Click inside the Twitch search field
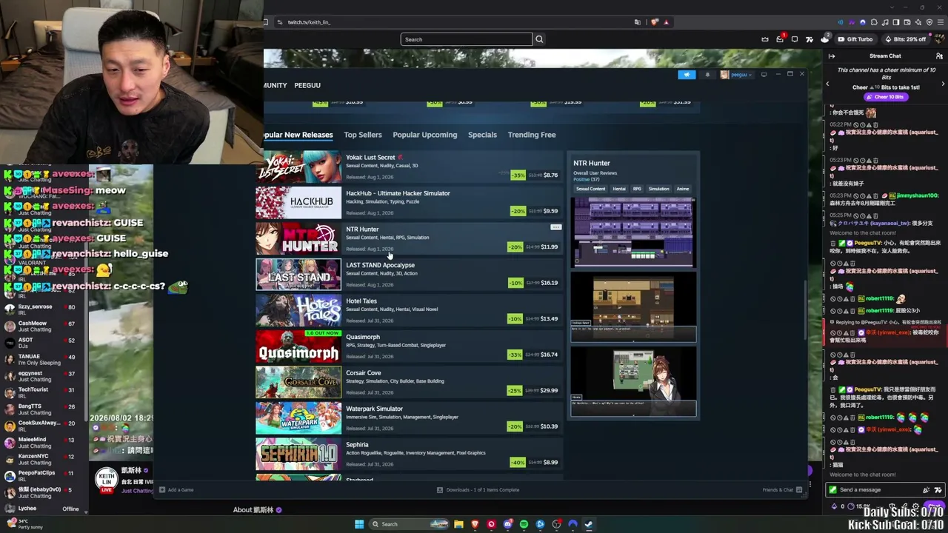 point(466,39)
